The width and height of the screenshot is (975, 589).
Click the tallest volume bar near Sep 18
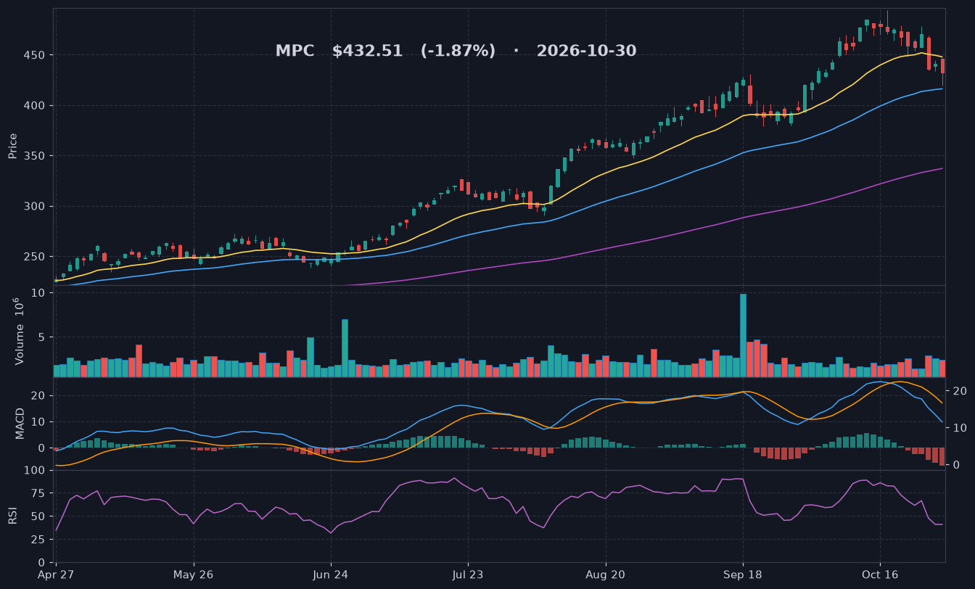(x=743, y=335)
